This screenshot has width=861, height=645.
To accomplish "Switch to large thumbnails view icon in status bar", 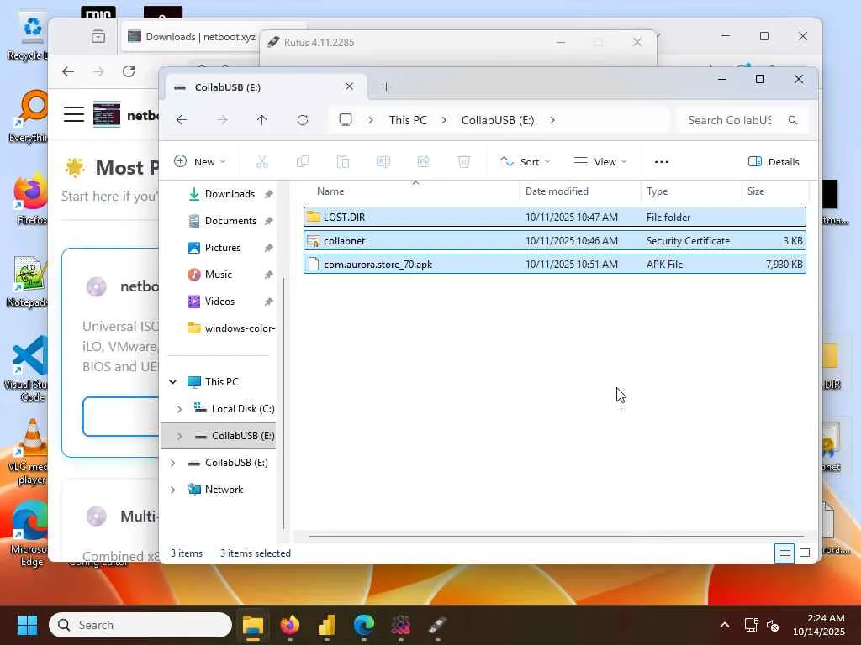I will point(805,554).
